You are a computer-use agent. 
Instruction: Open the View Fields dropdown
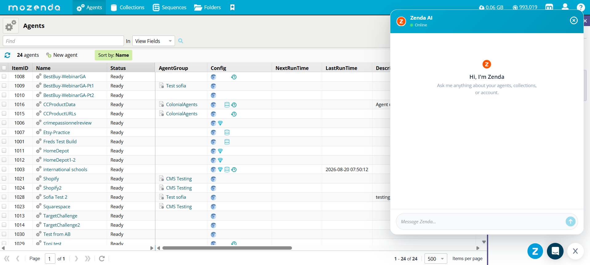(x=153, y=41)
